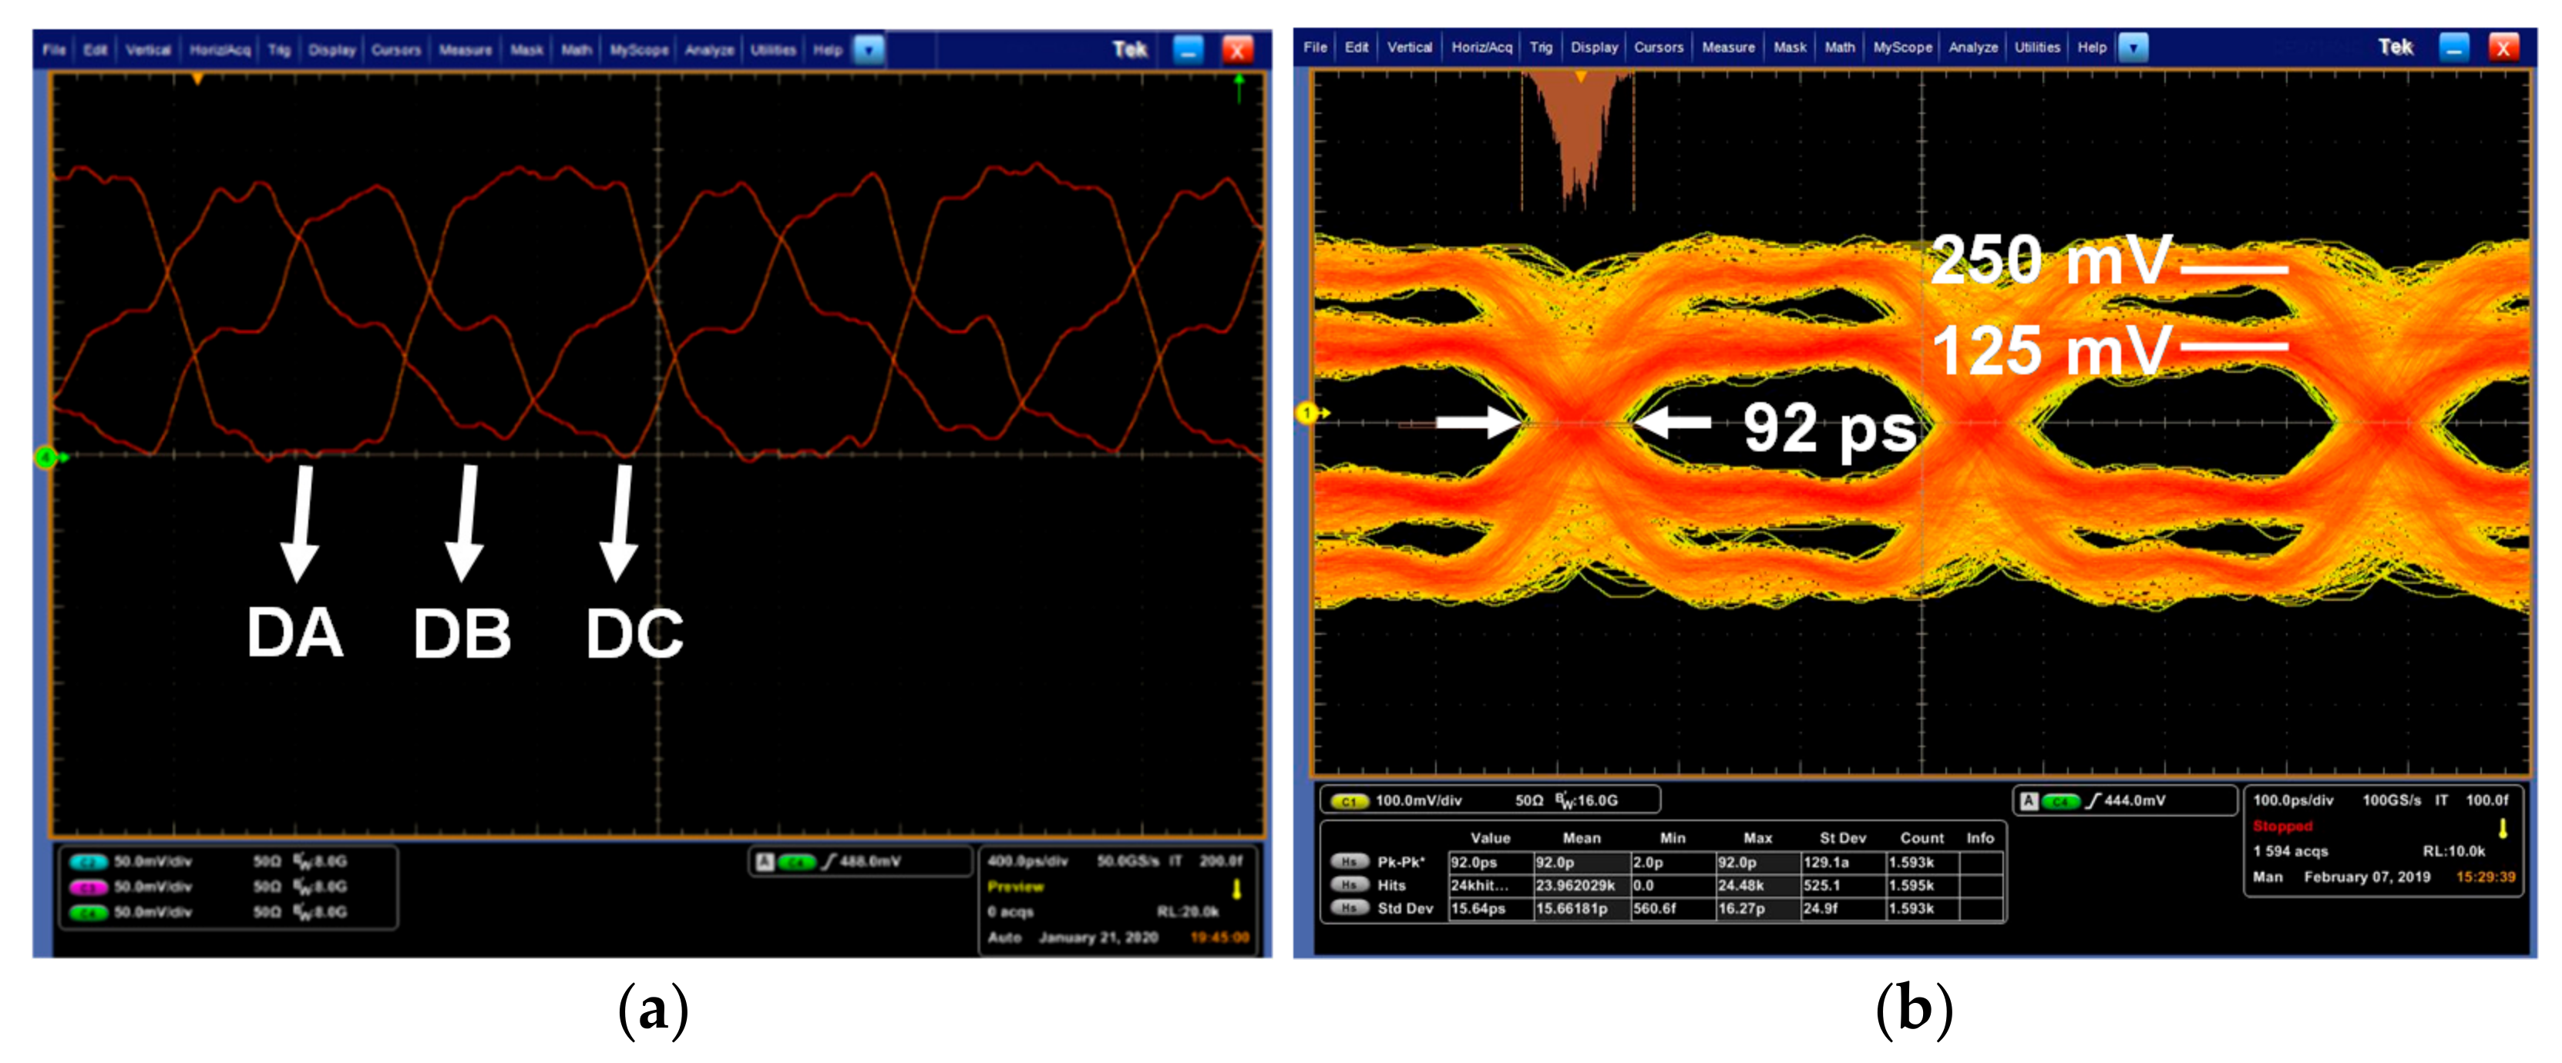Click the Hs badge beside Pk-Pk measurement
This screenshot has height=1063, width=2562.
coord(1350,862)
